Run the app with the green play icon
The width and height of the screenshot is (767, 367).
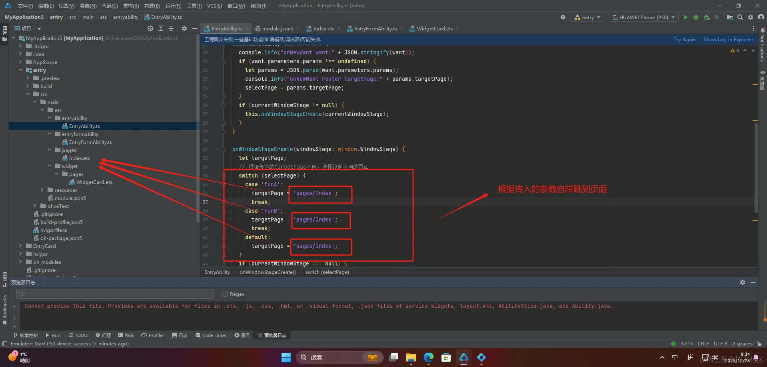pyautogui.click(x=685, y=17)
